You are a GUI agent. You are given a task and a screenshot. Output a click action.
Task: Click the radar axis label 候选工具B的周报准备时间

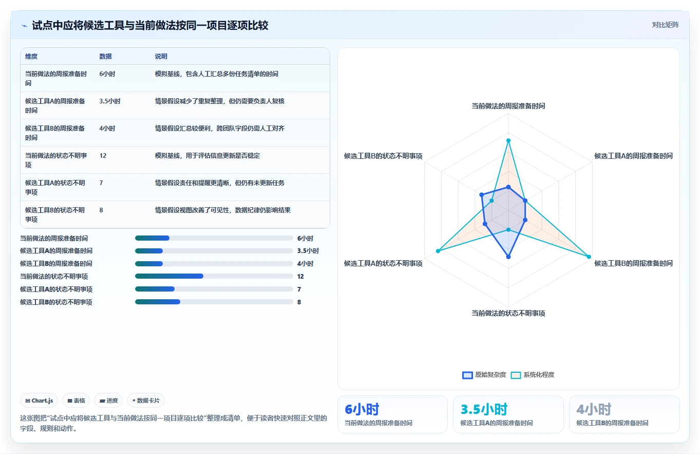[x=633, y=263]
